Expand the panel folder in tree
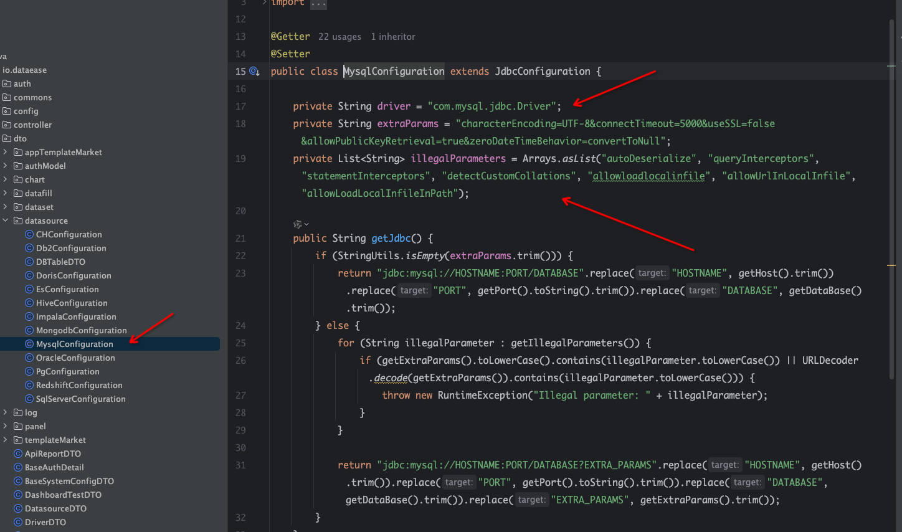This screenshot has width=902, height=532. click(6, 427)
